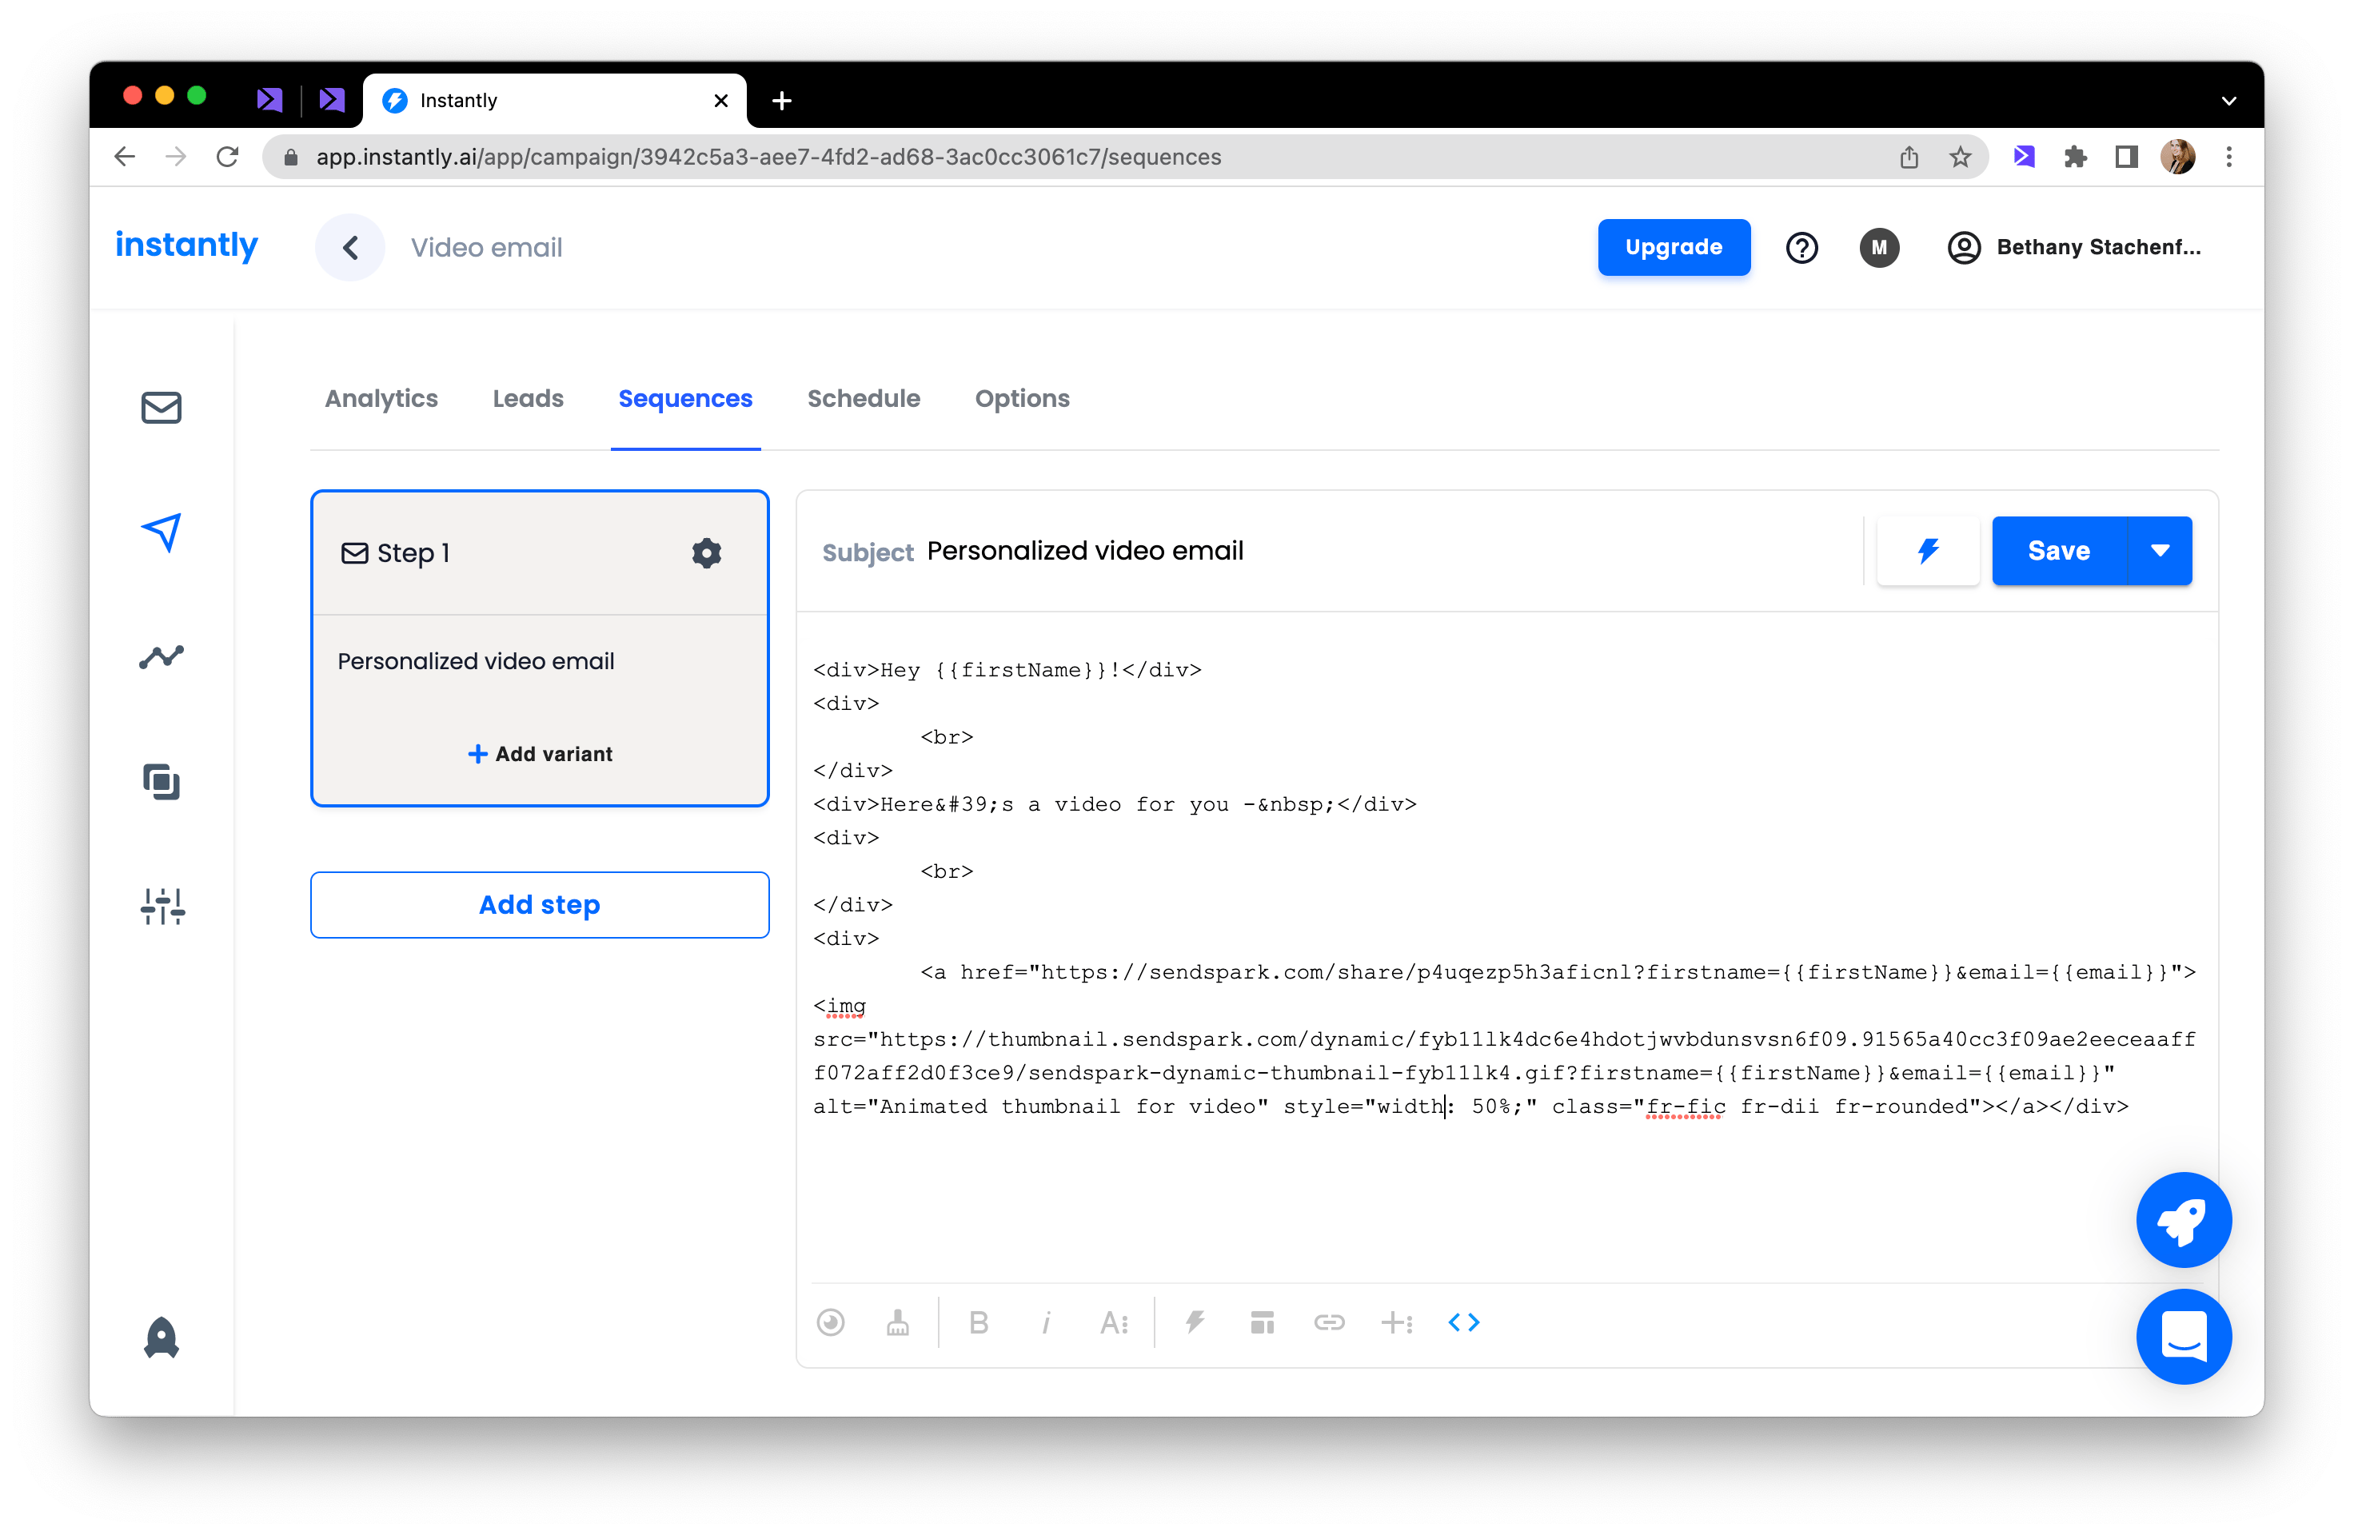The width and height of the screenshot is (2354, 1535).
Task: Open the templates stacked-squares sidebar icon
Action: click(x=162, y=781)
